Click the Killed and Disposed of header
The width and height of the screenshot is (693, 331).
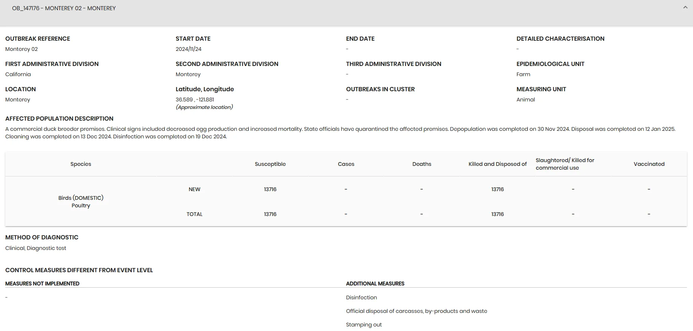pos(497,164)
